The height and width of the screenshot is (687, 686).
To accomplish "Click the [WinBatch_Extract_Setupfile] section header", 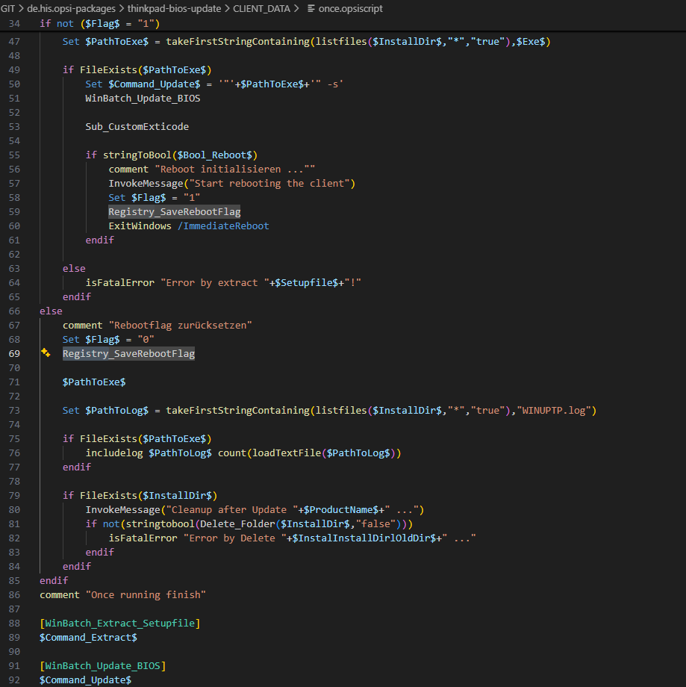I will 119,623.
